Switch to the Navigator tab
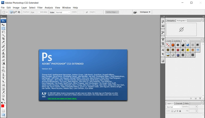 tap(171, 21)
